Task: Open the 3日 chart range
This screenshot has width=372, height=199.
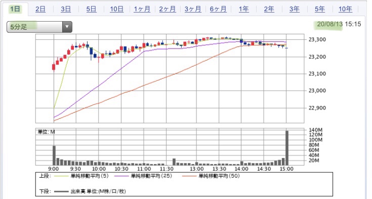Action: pos(66,9)
